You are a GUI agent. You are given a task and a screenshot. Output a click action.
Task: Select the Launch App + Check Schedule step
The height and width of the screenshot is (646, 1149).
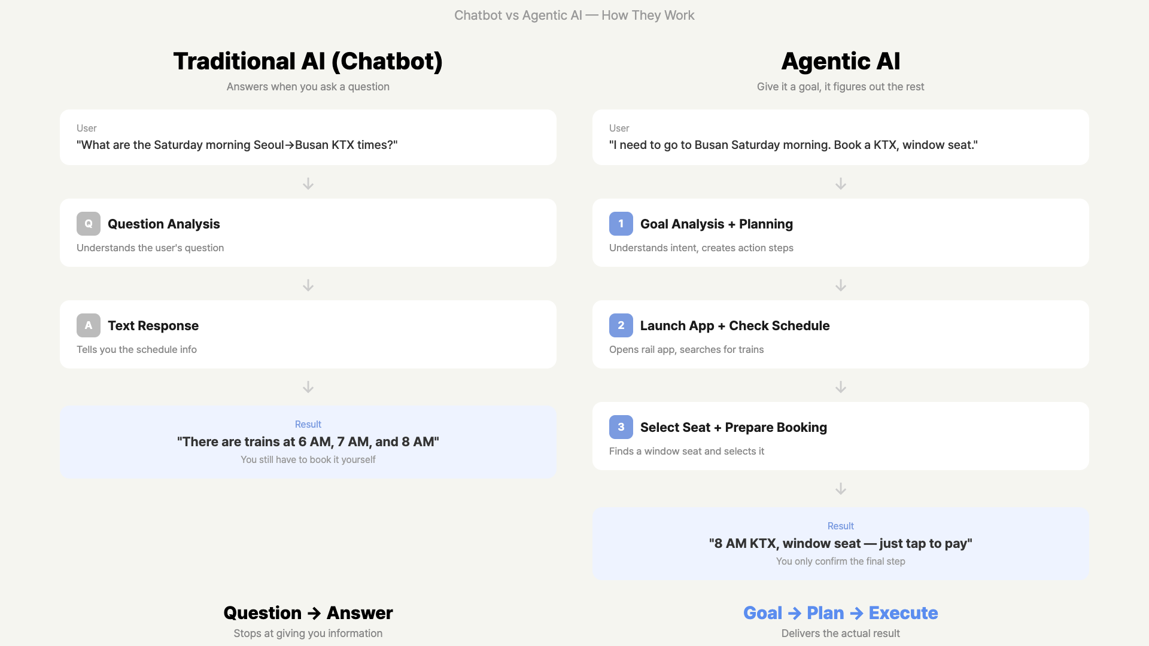735,326
